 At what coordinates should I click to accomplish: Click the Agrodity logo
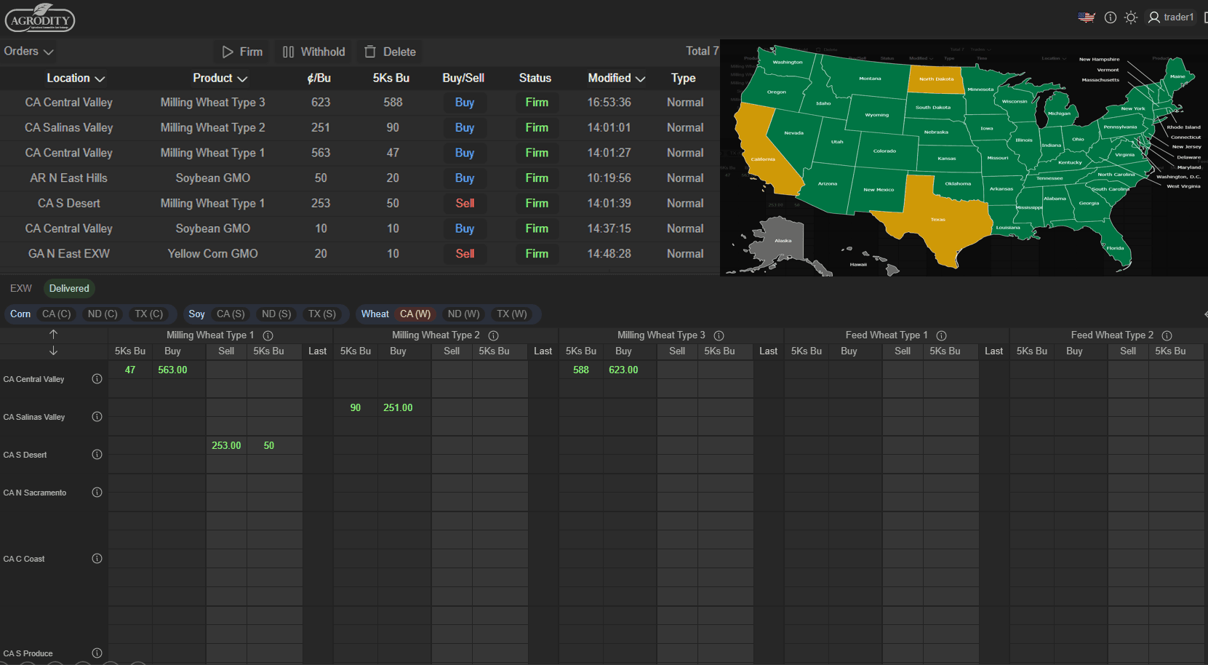coord(40,18)
